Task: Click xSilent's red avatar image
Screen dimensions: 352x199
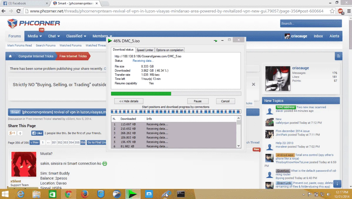Action: click(24, 164)
